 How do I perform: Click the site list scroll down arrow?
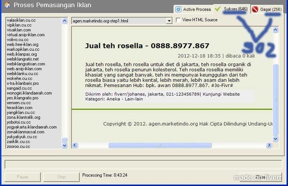64,146
